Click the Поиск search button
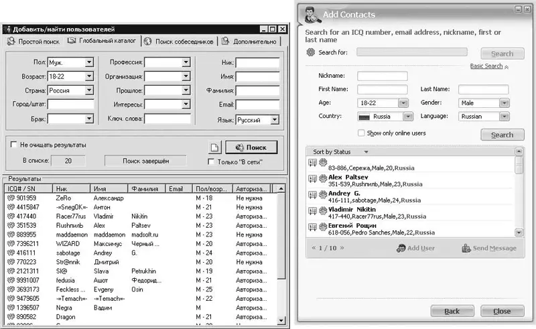 pyautogui.click(x=251, y=147)
